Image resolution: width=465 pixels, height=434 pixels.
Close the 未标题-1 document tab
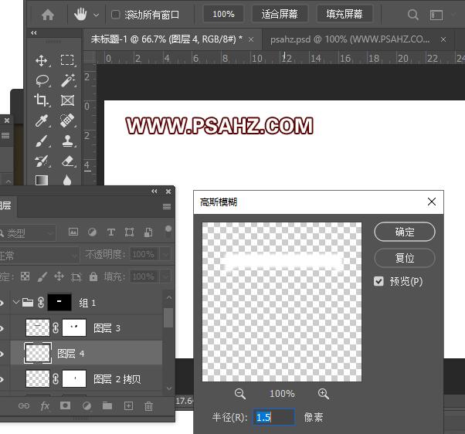pos(251,39)
